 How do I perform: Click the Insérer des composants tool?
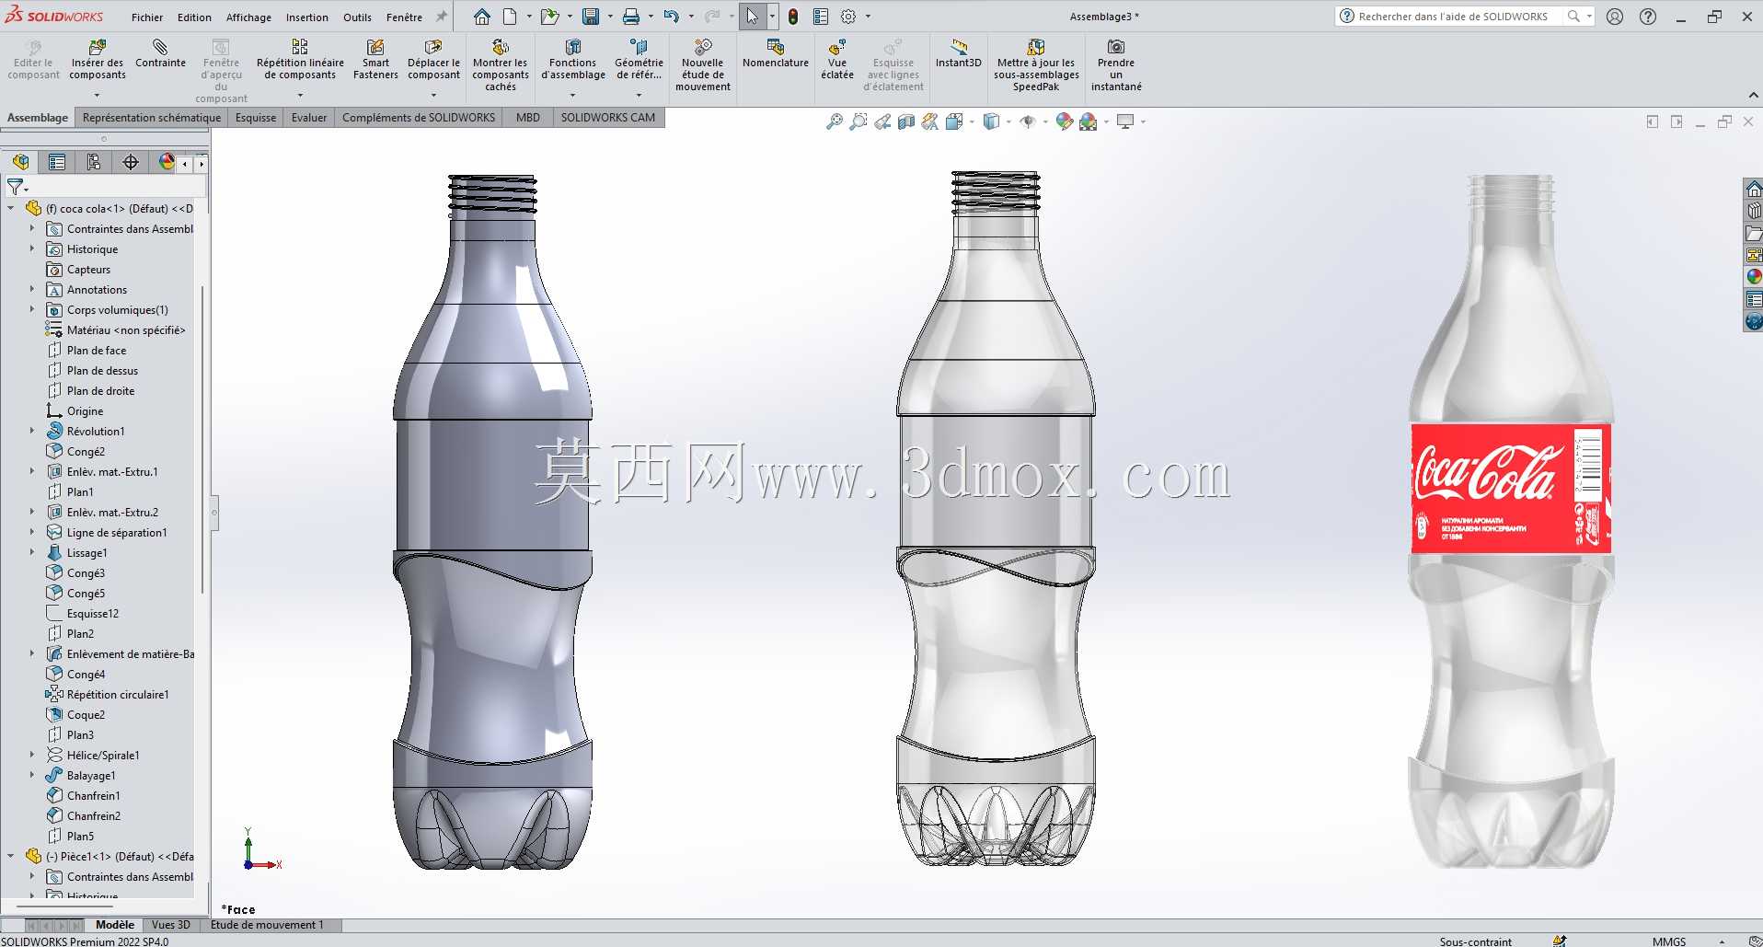(x=97, y=61)
